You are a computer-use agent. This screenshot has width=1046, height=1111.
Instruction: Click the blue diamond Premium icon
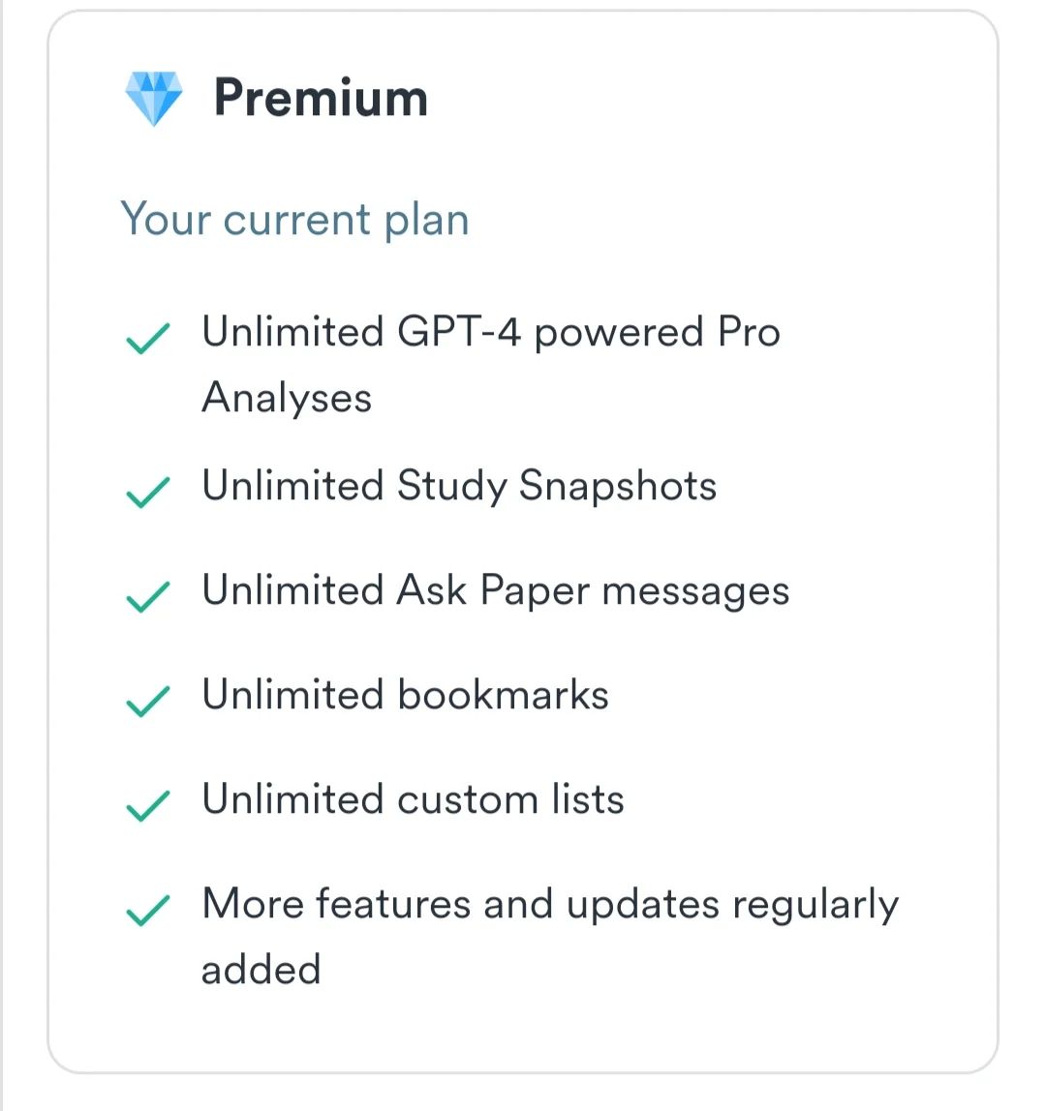pos(154,99)
